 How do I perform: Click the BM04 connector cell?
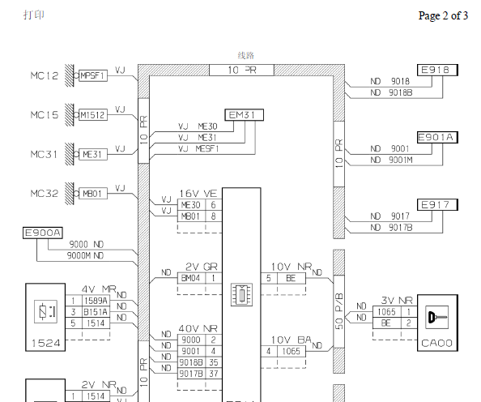tap(191, 278)
